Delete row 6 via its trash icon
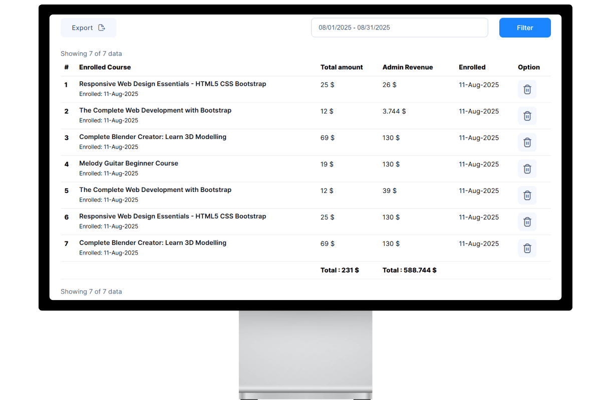 [527, 222]
